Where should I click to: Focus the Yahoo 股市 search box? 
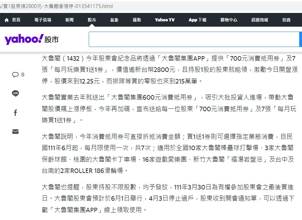[194, 39]
